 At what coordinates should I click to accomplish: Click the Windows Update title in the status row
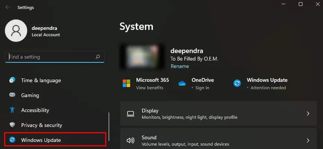pyautogui.click(x=267, y=80)
